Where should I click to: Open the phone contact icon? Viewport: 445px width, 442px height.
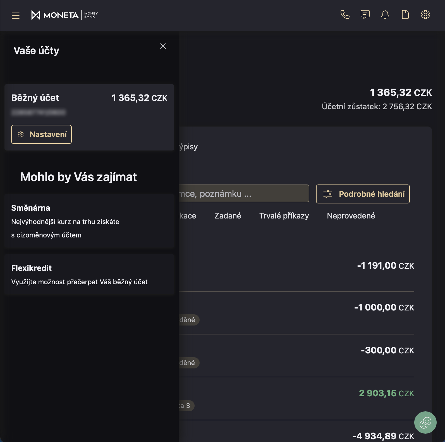[345, 14]
